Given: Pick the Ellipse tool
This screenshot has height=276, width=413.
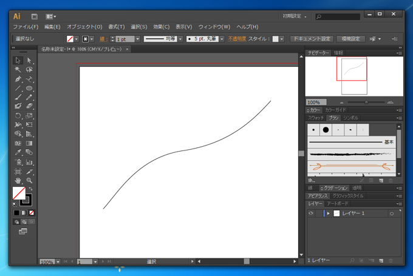Looking at the screenshot, I should click(x=29, y=88).
